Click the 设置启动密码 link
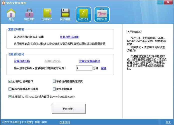Viewport: 174px width, 125px height. pyautogui.click(x=22, y=61)
